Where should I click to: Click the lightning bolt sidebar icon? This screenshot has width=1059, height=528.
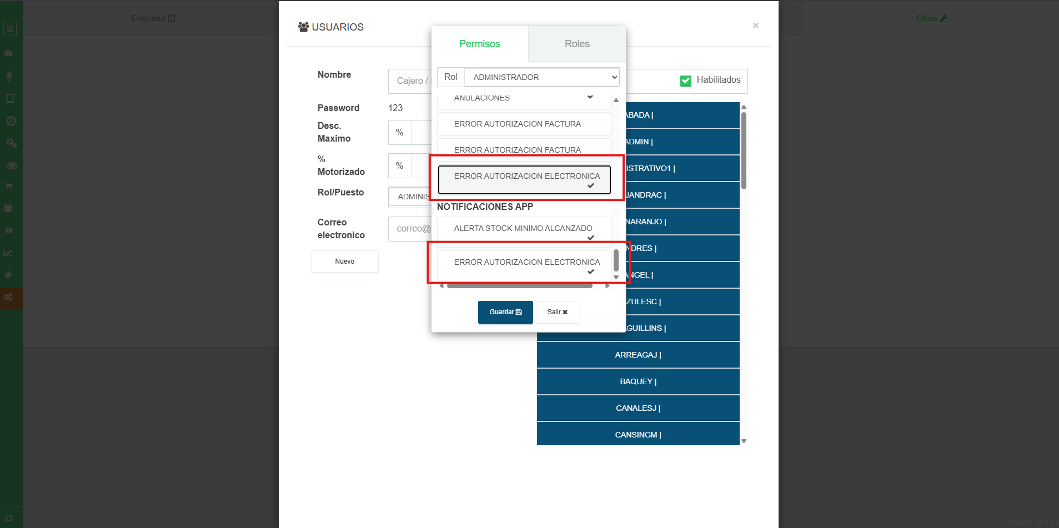(x=9, y=76)
